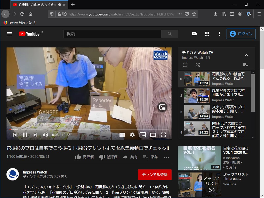Skip to the next video in playlist
This screenshot has height=198, width=264.
tap(35, 134)
